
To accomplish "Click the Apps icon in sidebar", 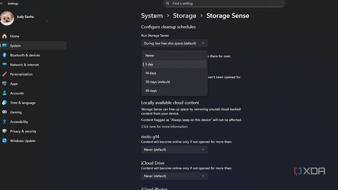I will coord(5,84).
